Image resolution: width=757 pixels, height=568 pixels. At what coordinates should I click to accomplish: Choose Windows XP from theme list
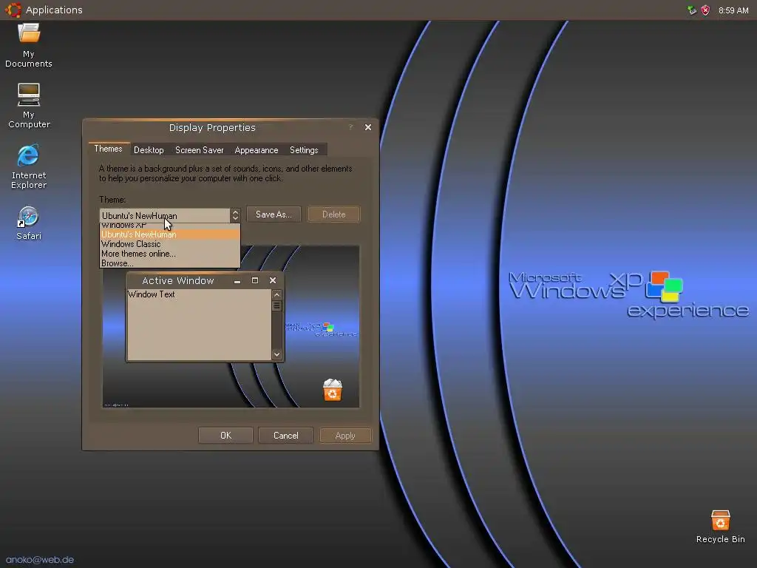coord(169,226)
